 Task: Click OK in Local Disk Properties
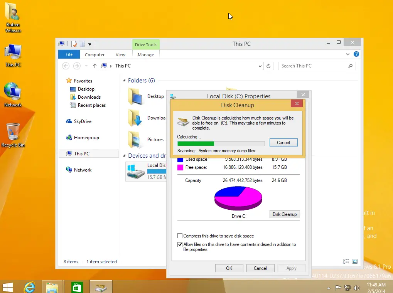click(x=229, y=268)
